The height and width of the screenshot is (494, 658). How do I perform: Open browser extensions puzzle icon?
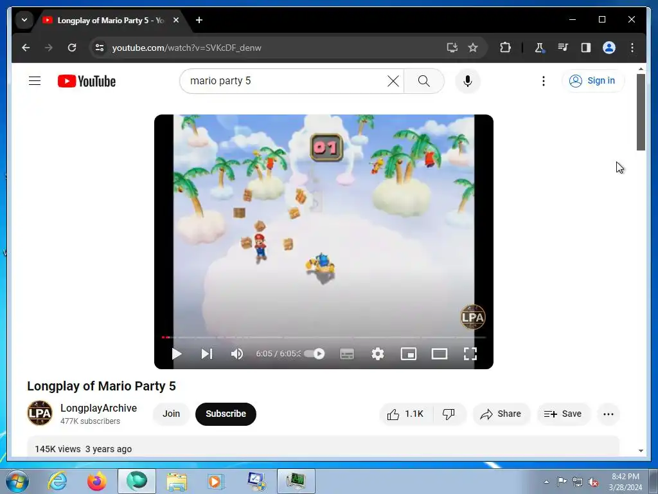click(x=505, y=48)
